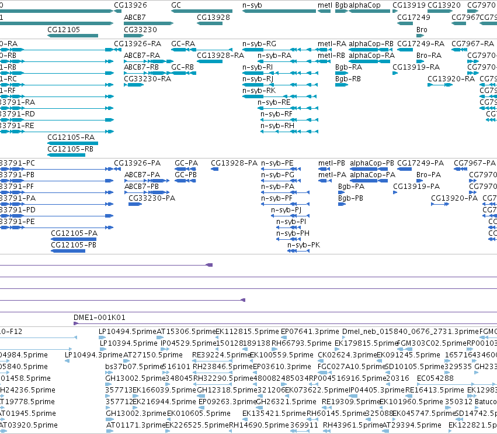Click the bs37b07.5prime EST label

(134, 367)
